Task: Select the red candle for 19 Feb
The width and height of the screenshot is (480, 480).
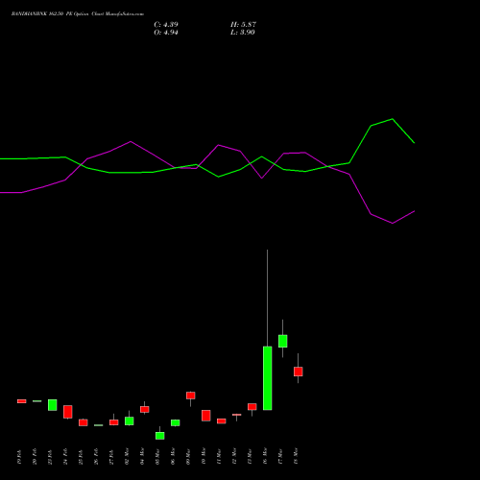Action: (22, 401)
